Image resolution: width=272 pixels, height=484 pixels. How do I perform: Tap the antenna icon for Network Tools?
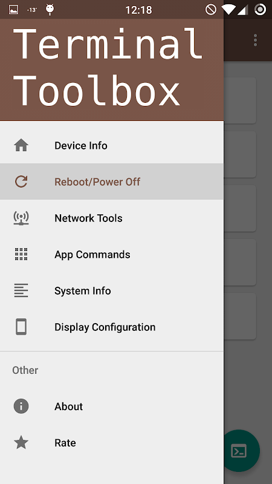point(21,218)
